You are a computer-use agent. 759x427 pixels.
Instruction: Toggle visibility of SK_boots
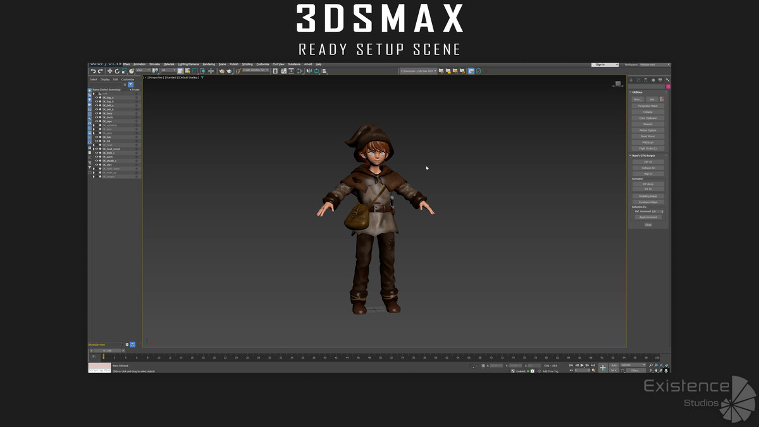(x=96, y=118)
